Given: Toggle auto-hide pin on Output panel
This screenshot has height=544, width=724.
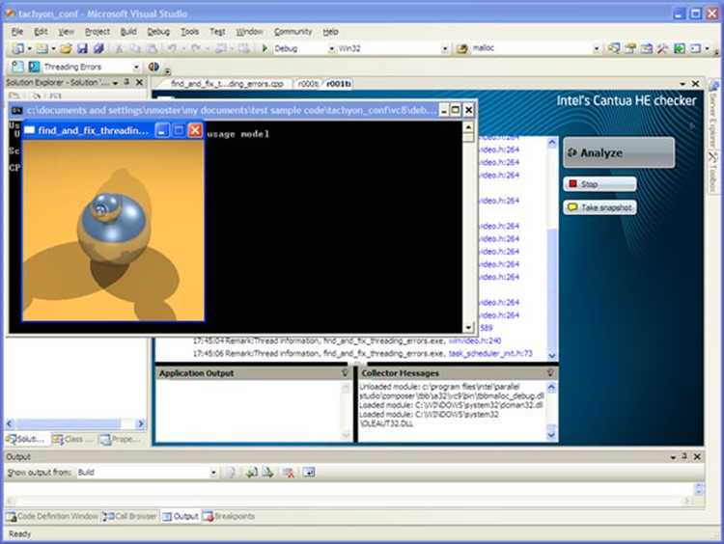Looking at the screenshot, I should (684, 456).
